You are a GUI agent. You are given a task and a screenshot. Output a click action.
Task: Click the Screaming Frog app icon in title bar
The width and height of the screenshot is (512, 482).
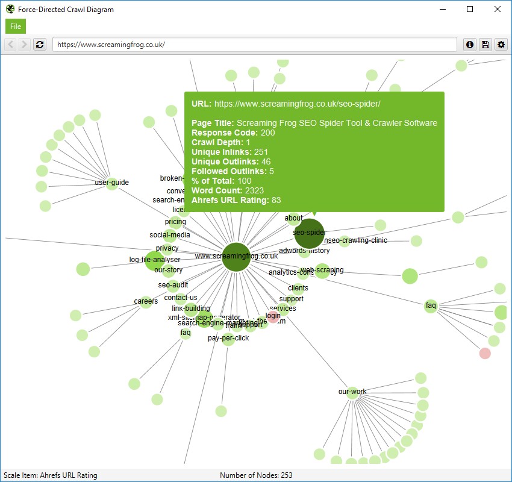coord(10,9)
